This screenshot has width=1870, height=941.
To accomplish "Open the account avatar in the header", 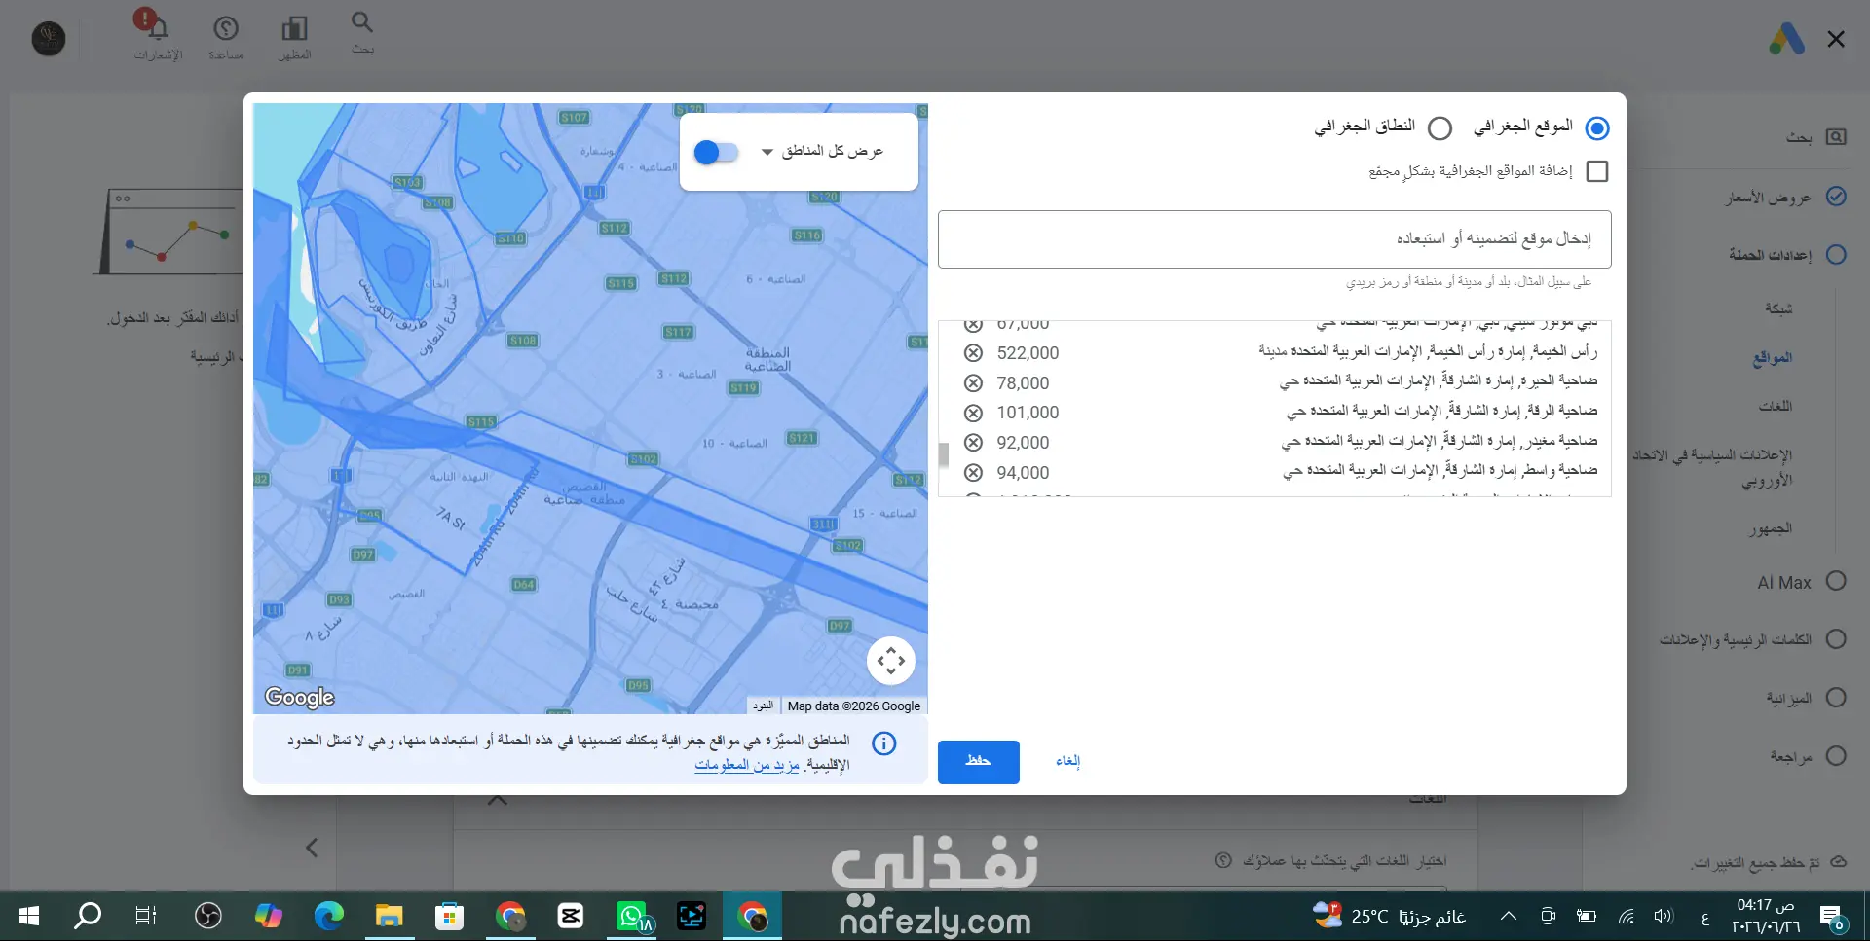I will pos(49,38).
